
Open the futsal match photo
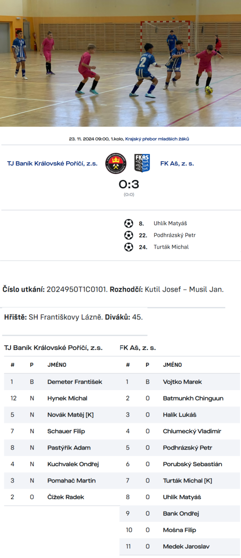pyautogui.click(x=120, y=63)
